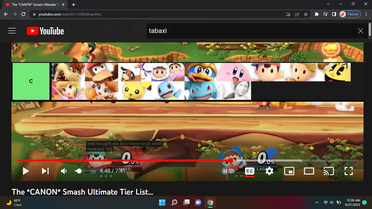Click the video title text
372x209 pixels.
(x=82, y=192)
